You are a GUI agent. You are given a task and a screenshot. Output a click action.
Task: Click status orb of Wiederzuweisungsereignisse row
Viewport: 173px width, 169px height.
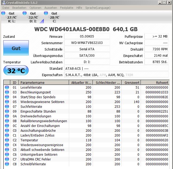point(7,145)
